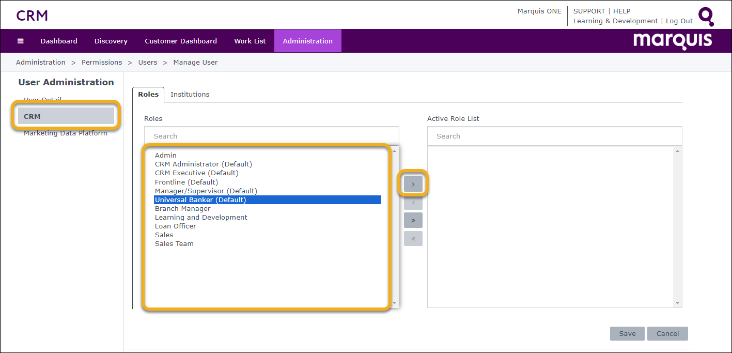Remove selected role with single left arrow
Image resolution: width=732 pixels, height=353 pixels.
(x=413, y=202)
